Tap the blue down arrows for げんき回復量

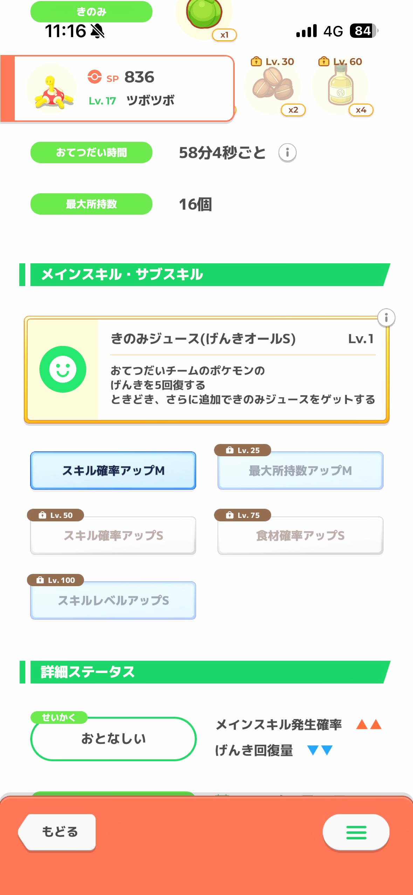(x=319, y=750)
